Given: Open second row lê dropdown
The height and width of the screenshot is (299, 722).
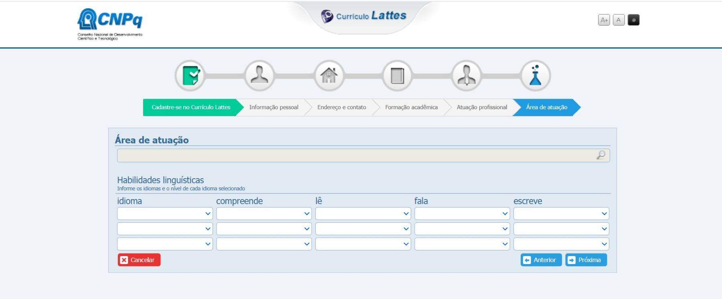Looking at the screenshot, I should (x=363, y=229).
